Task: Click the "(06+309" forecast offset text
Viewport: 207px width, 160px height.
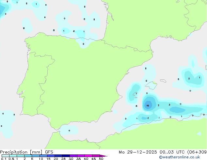Action: pos(197,152)
